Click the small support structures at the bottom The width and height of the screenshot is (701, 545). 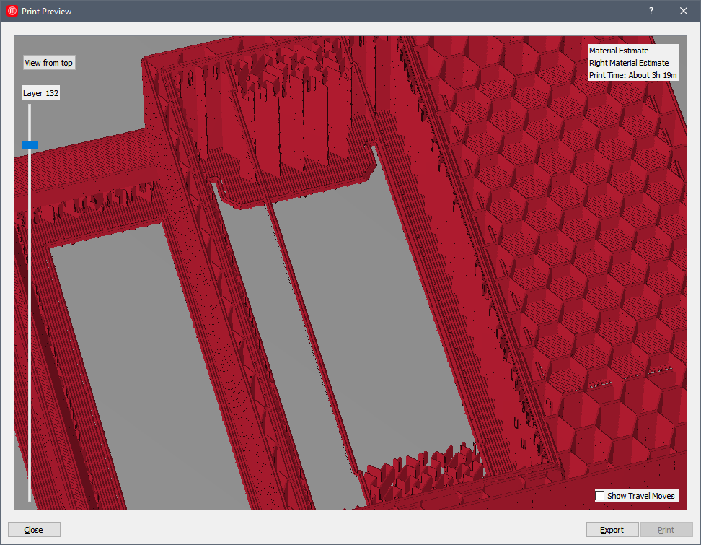418,469
